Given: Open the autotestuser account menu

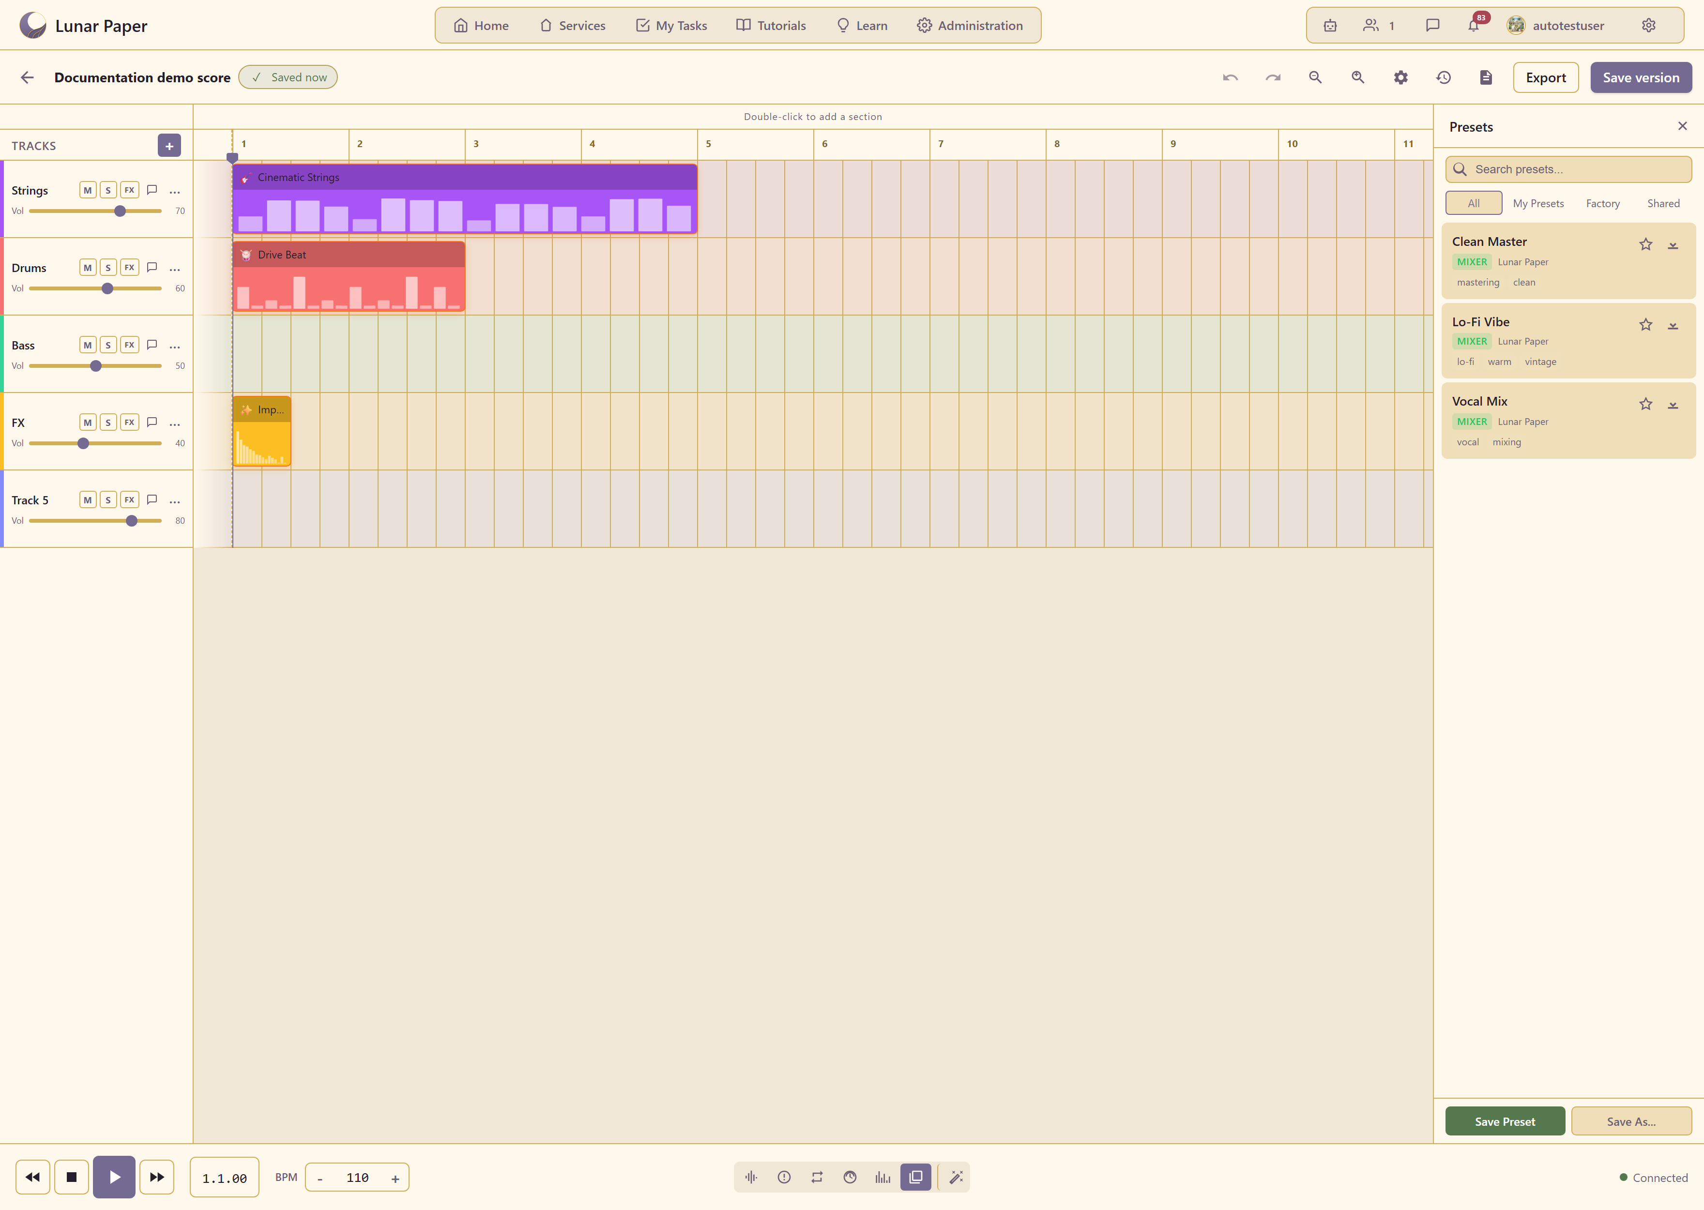Looking at the screenshot, I should (1556, 25).
